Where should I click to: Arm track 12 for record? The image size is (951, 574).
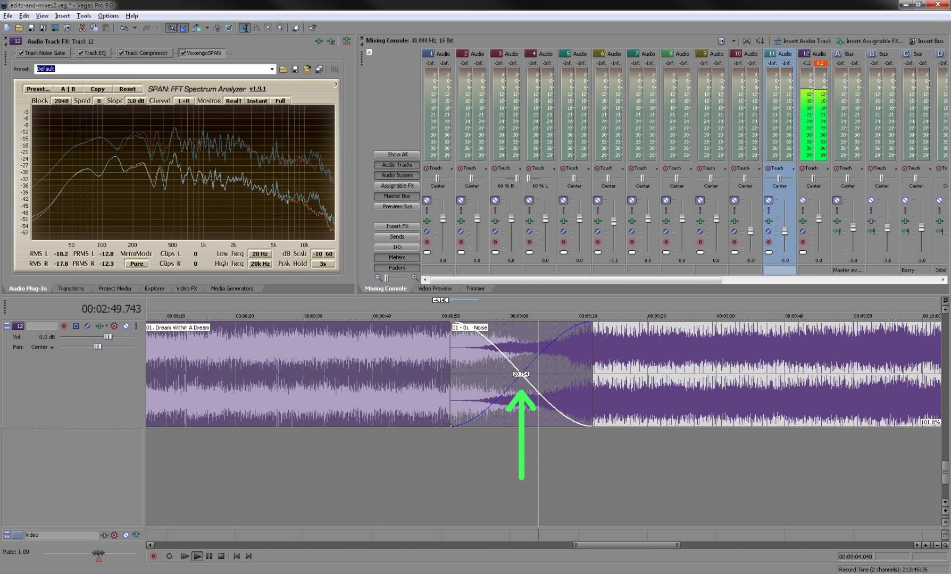coord(64,326)
